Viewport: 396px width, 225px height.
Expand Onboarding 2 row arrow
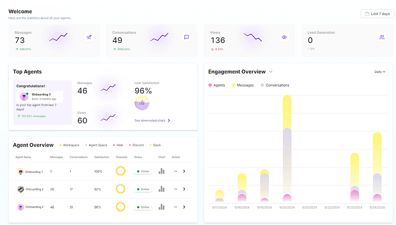[184, 189]
